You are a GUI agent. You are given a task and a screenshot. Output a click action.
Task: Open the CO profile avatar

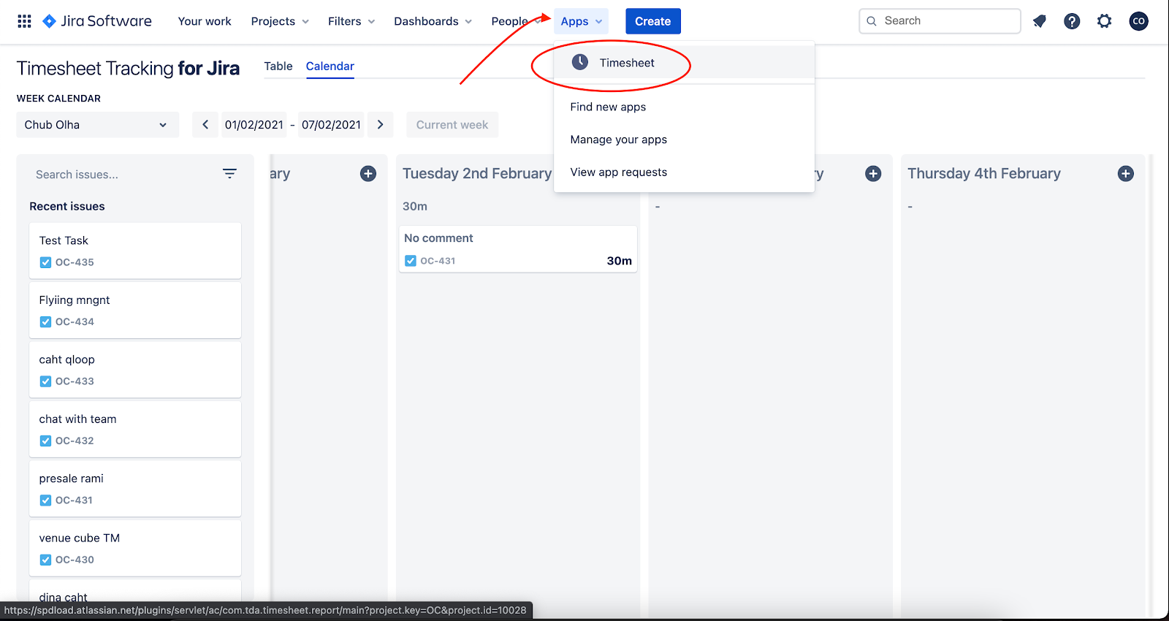point(1138,21)
